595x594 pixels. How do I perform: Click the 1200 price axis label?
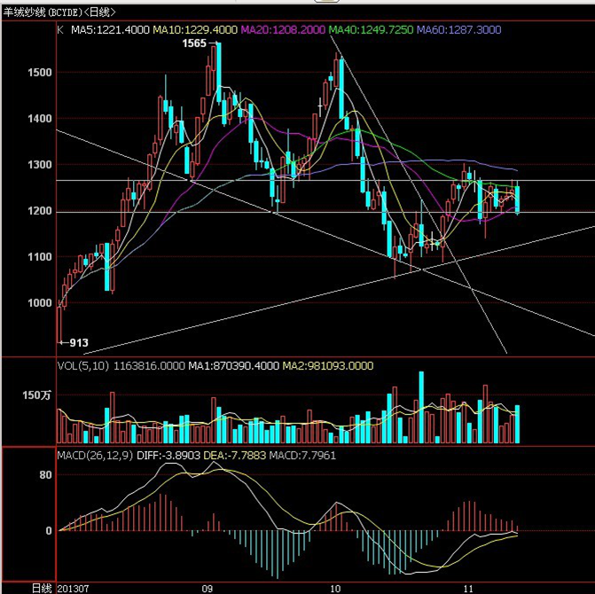click(x=40, y=211)
